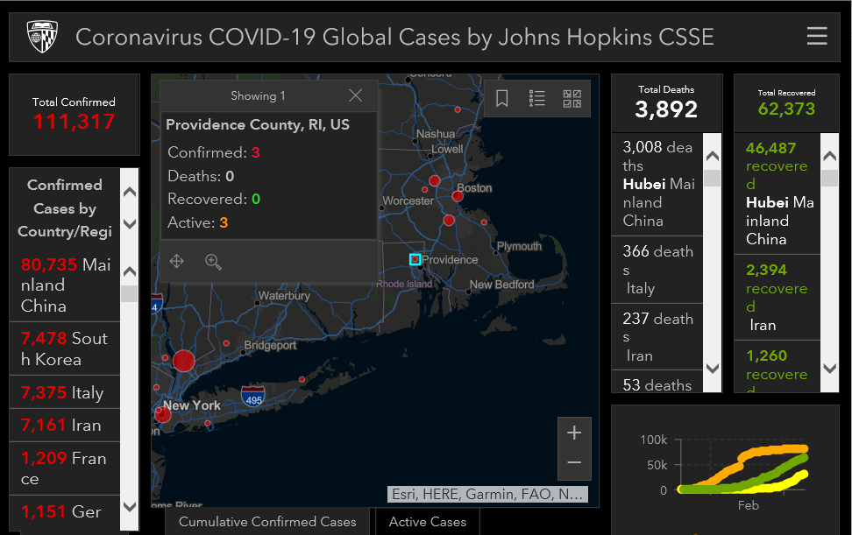Click the recovered list scroll up arrow
This screenshot has width=852, height=535.
830,156
